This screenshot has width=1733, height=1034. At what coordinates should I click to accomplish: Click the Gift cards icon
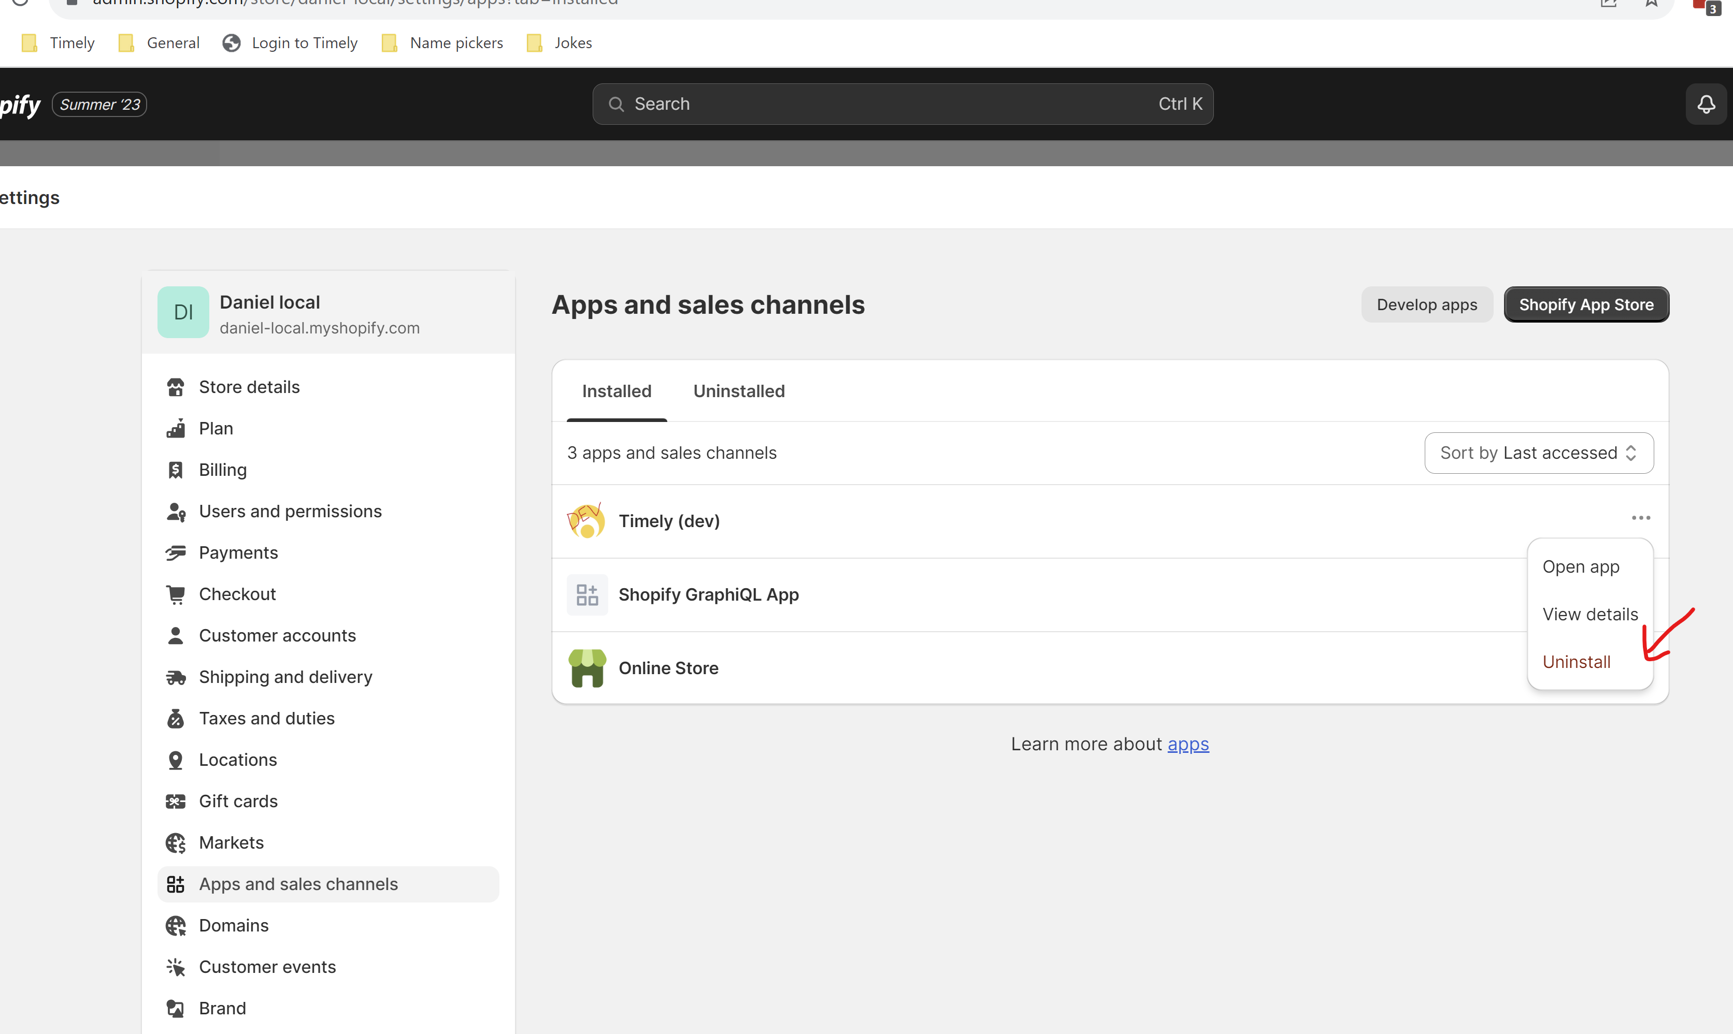176,802
